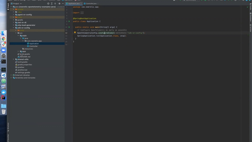Select the Controller class in the tree
Image resolution: width=252 pixels, height=142 pixels.
[33, 46]
